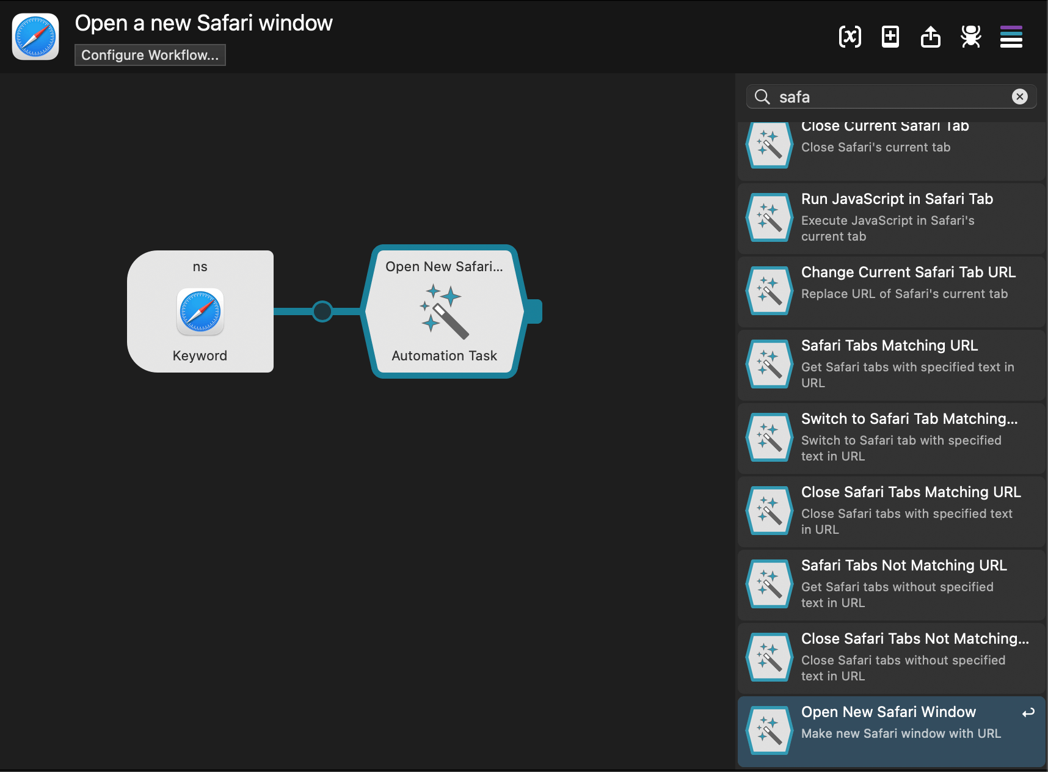Image resolution: width=1048 pixels, height=772 pixels.
Task: Click the magnifying glass search icon
Action: pos(762,96)
